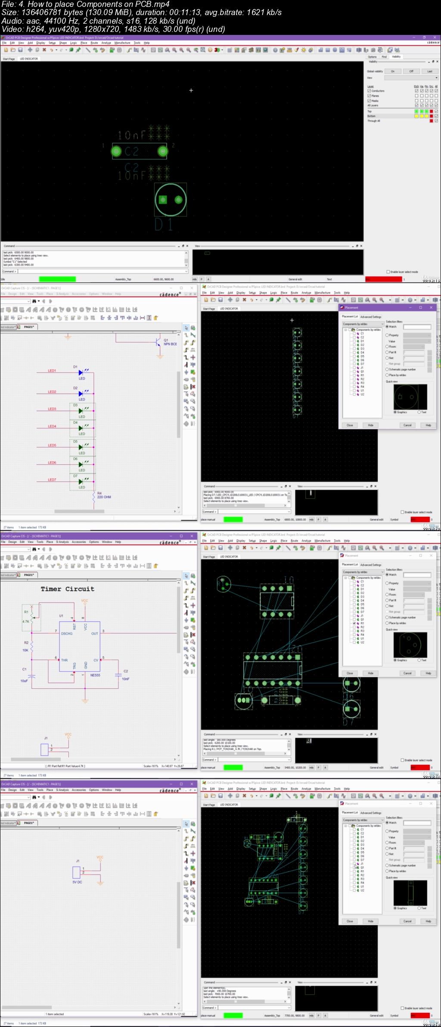Click the New file icon in the bottom frame PCB toolbar
Image resolution: width=441 pixels, height=1027 pixels.
[x=206, y=796]
